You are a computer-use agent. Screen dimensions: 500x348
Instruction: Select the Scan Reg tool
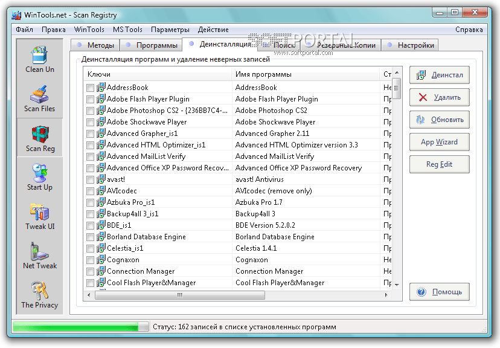pyautogui.click(x=39, y=138)
